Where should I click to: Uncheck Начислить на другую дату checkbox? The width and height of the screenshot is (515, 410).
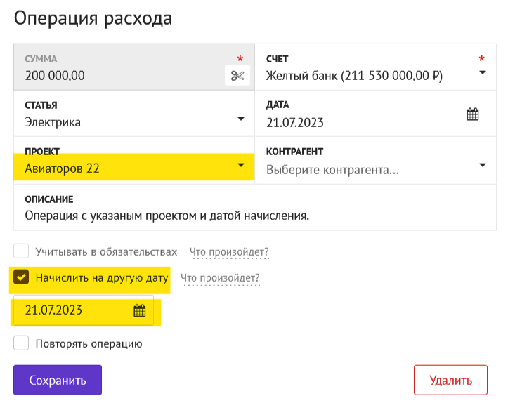point(21,277)
